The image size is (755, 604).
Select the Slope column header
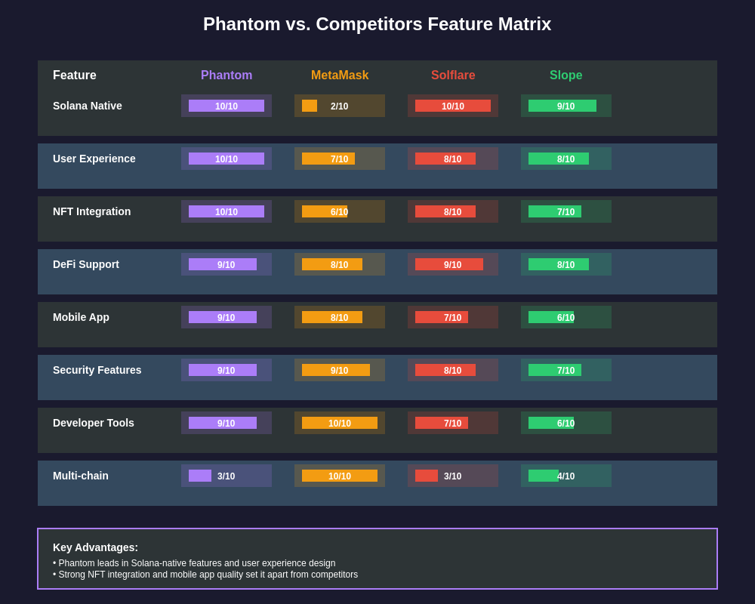coord(565,75)
